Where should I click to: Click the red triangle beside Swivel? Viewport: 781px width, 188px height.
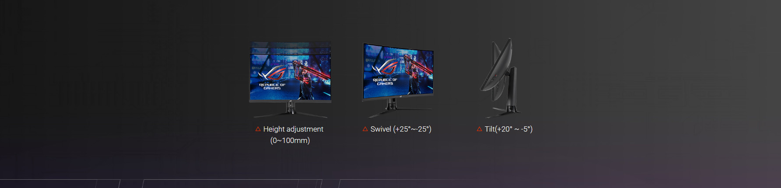pyautogui.click(x=365, y=129)
